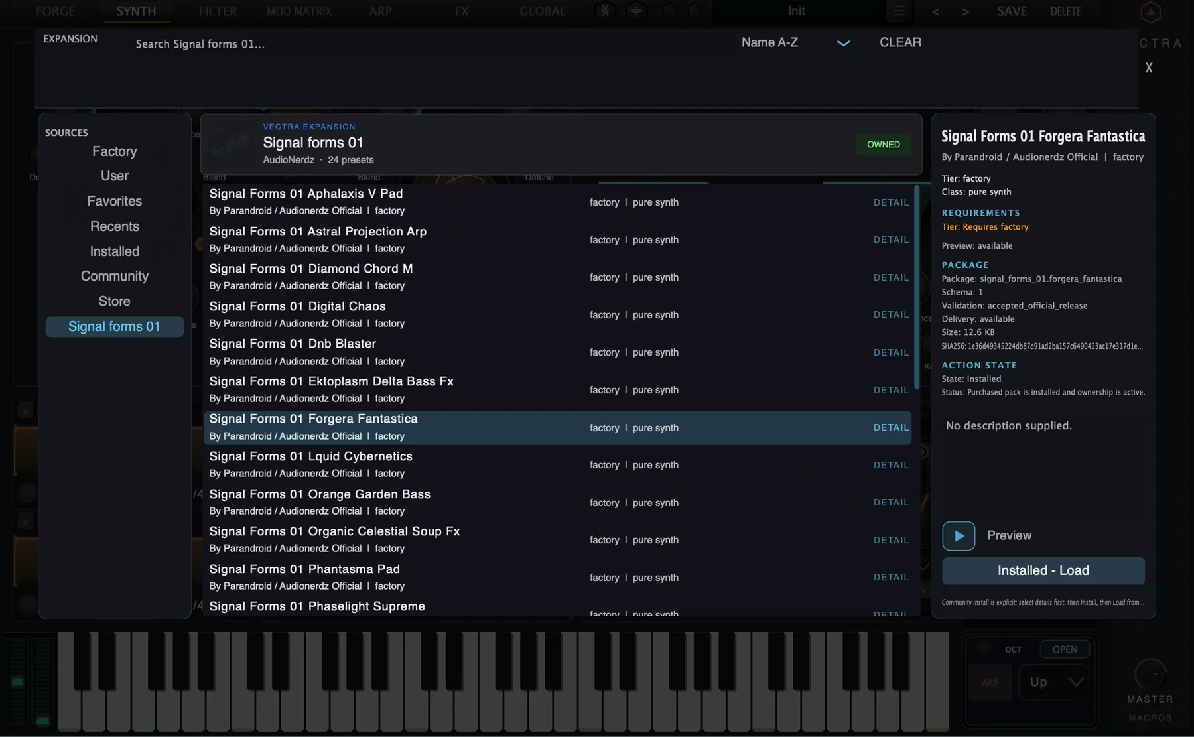1194x737 pixels.
Task: Click the orange orbit hexagon icon
Action: pos(636,11)
